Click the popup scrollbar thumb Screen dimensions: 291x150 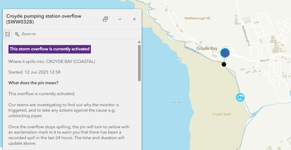click(x=139, y=63)
